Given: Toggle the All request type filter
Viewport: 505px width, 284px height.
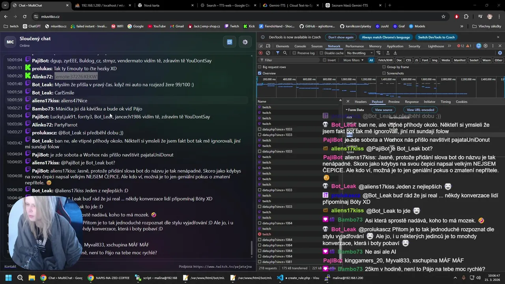Looking at the screenshot, I should pyautogui.click(x=371, y=60).
